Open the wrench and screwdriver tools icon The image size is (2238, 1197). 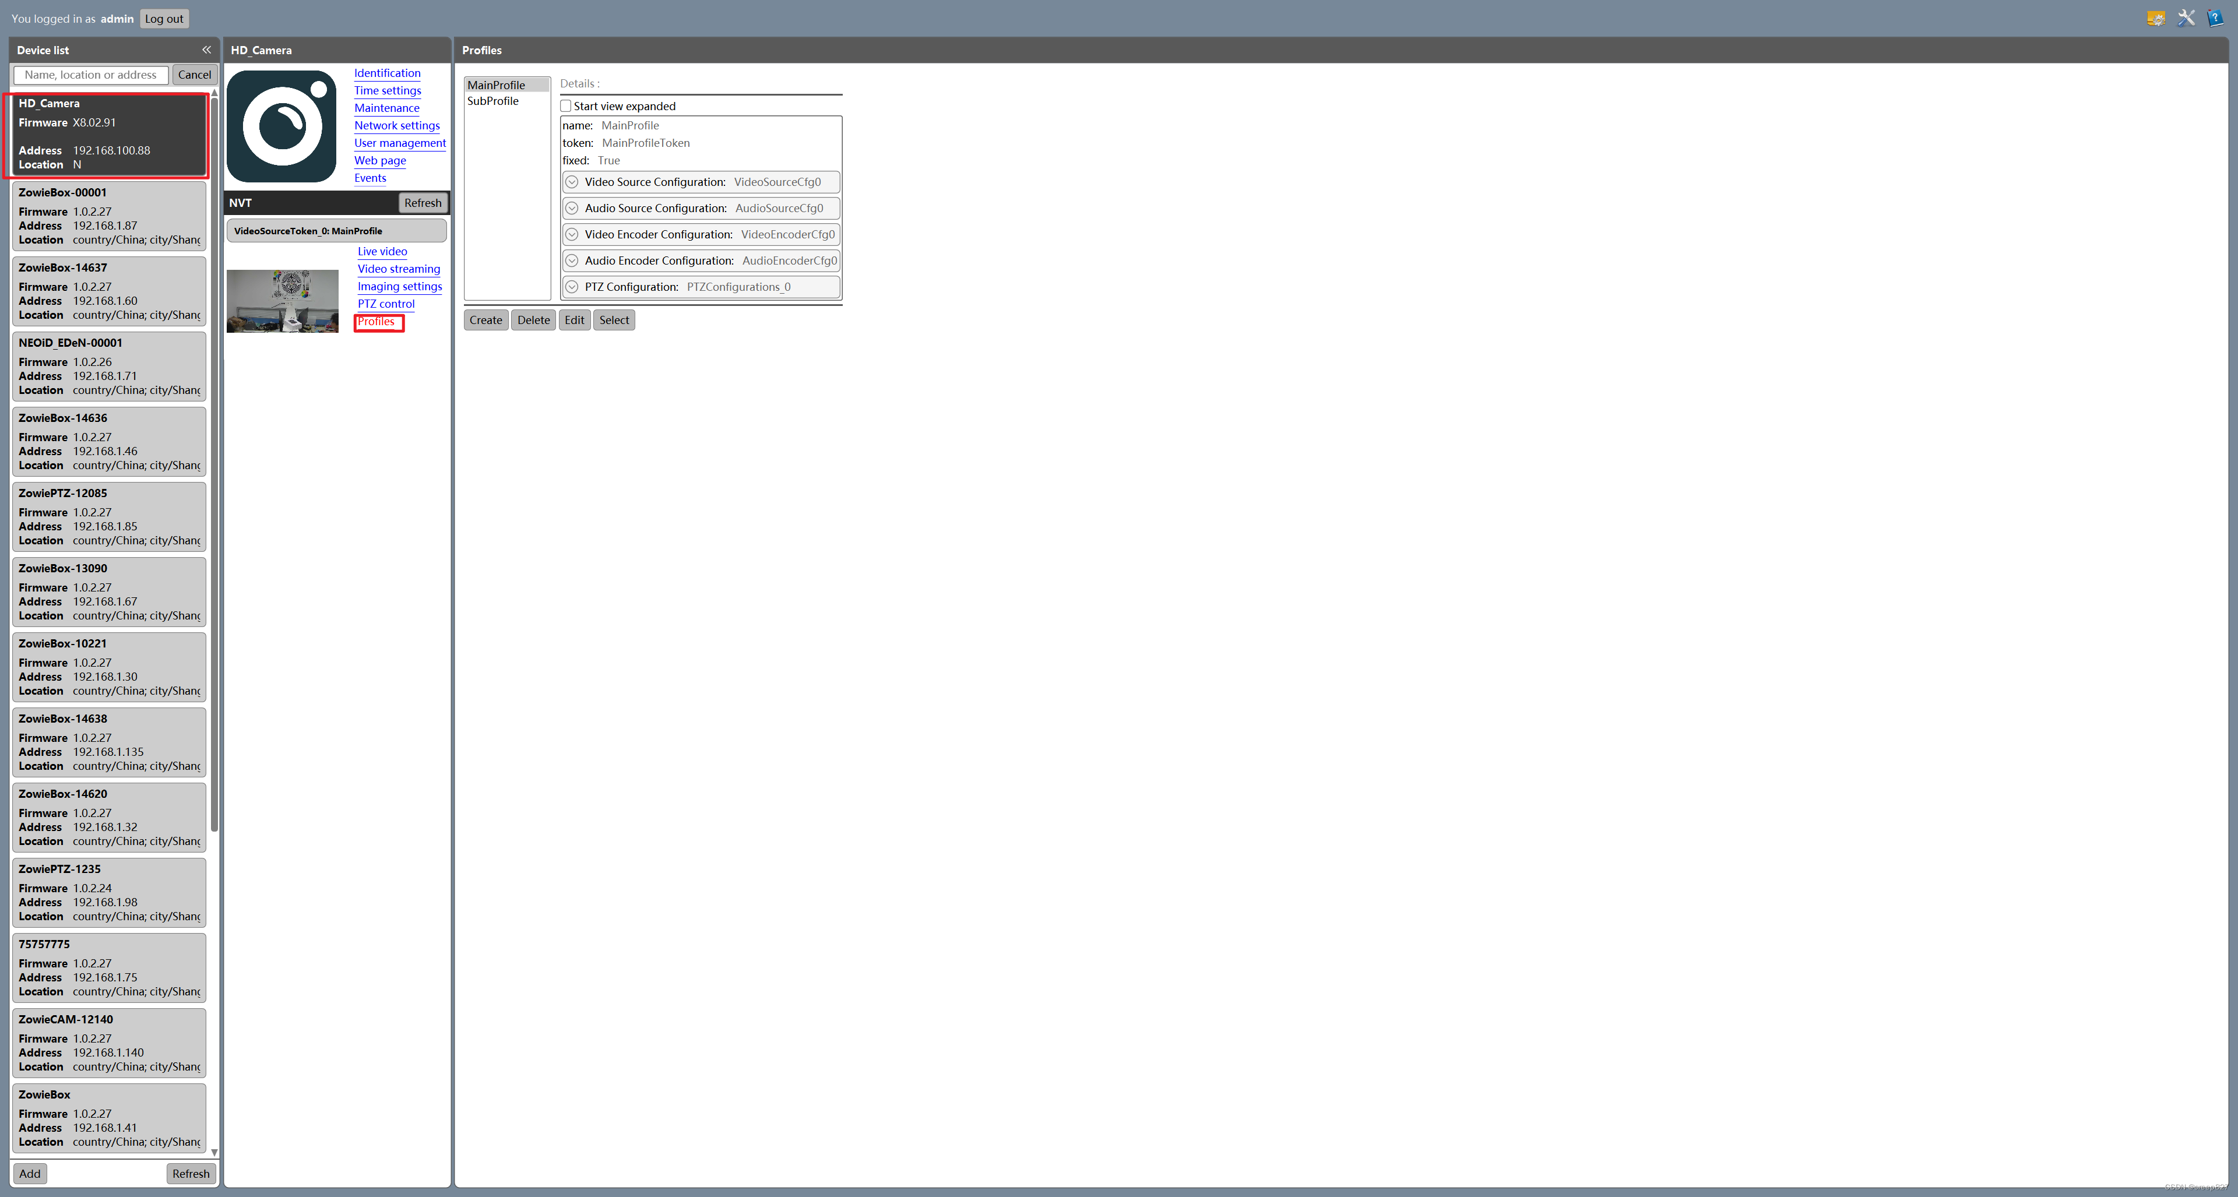point(2186,18)
